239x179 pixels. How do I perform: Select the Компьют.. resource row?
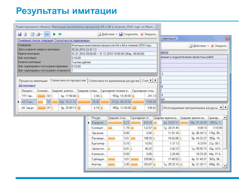(155, 128)
